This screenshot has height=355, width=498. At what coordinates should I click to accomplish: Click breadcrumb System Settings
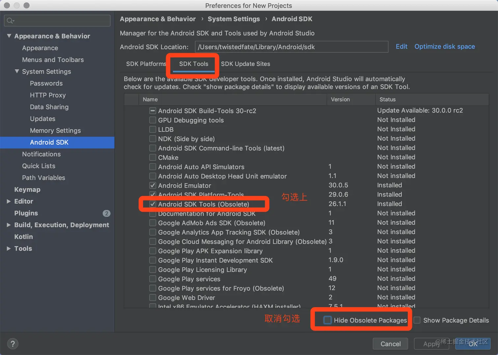pos(234,19)
